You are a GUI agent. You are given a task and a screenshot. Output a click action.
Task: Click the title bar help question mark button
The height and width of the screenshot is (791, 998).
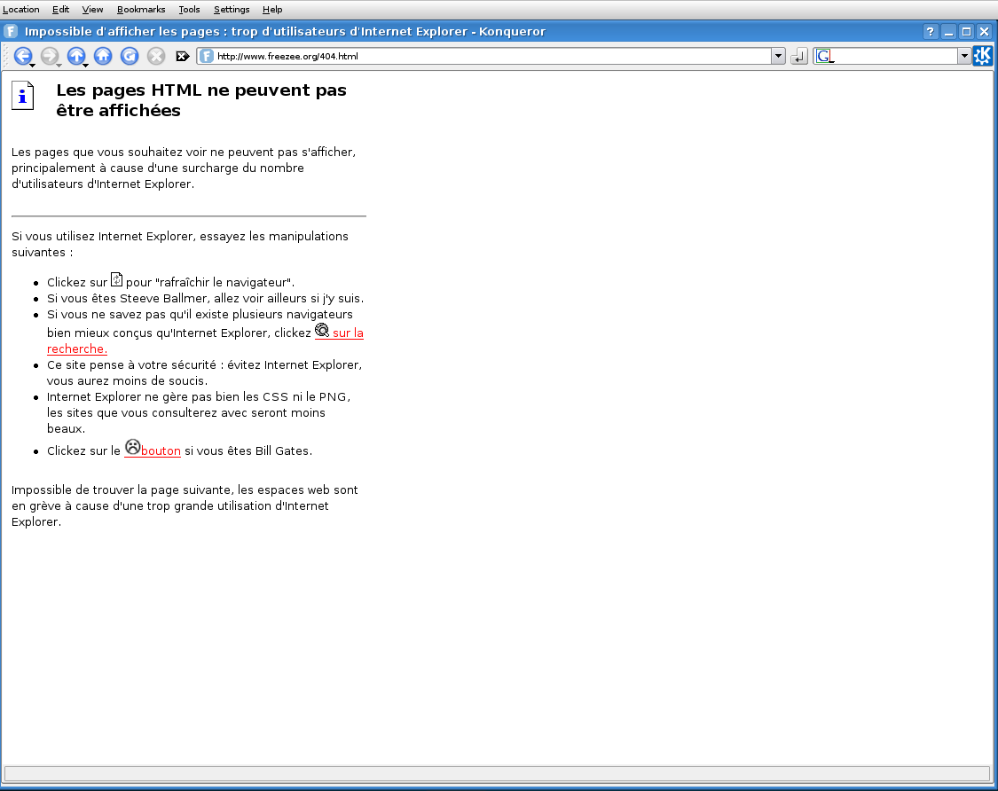tap(931, 31)
